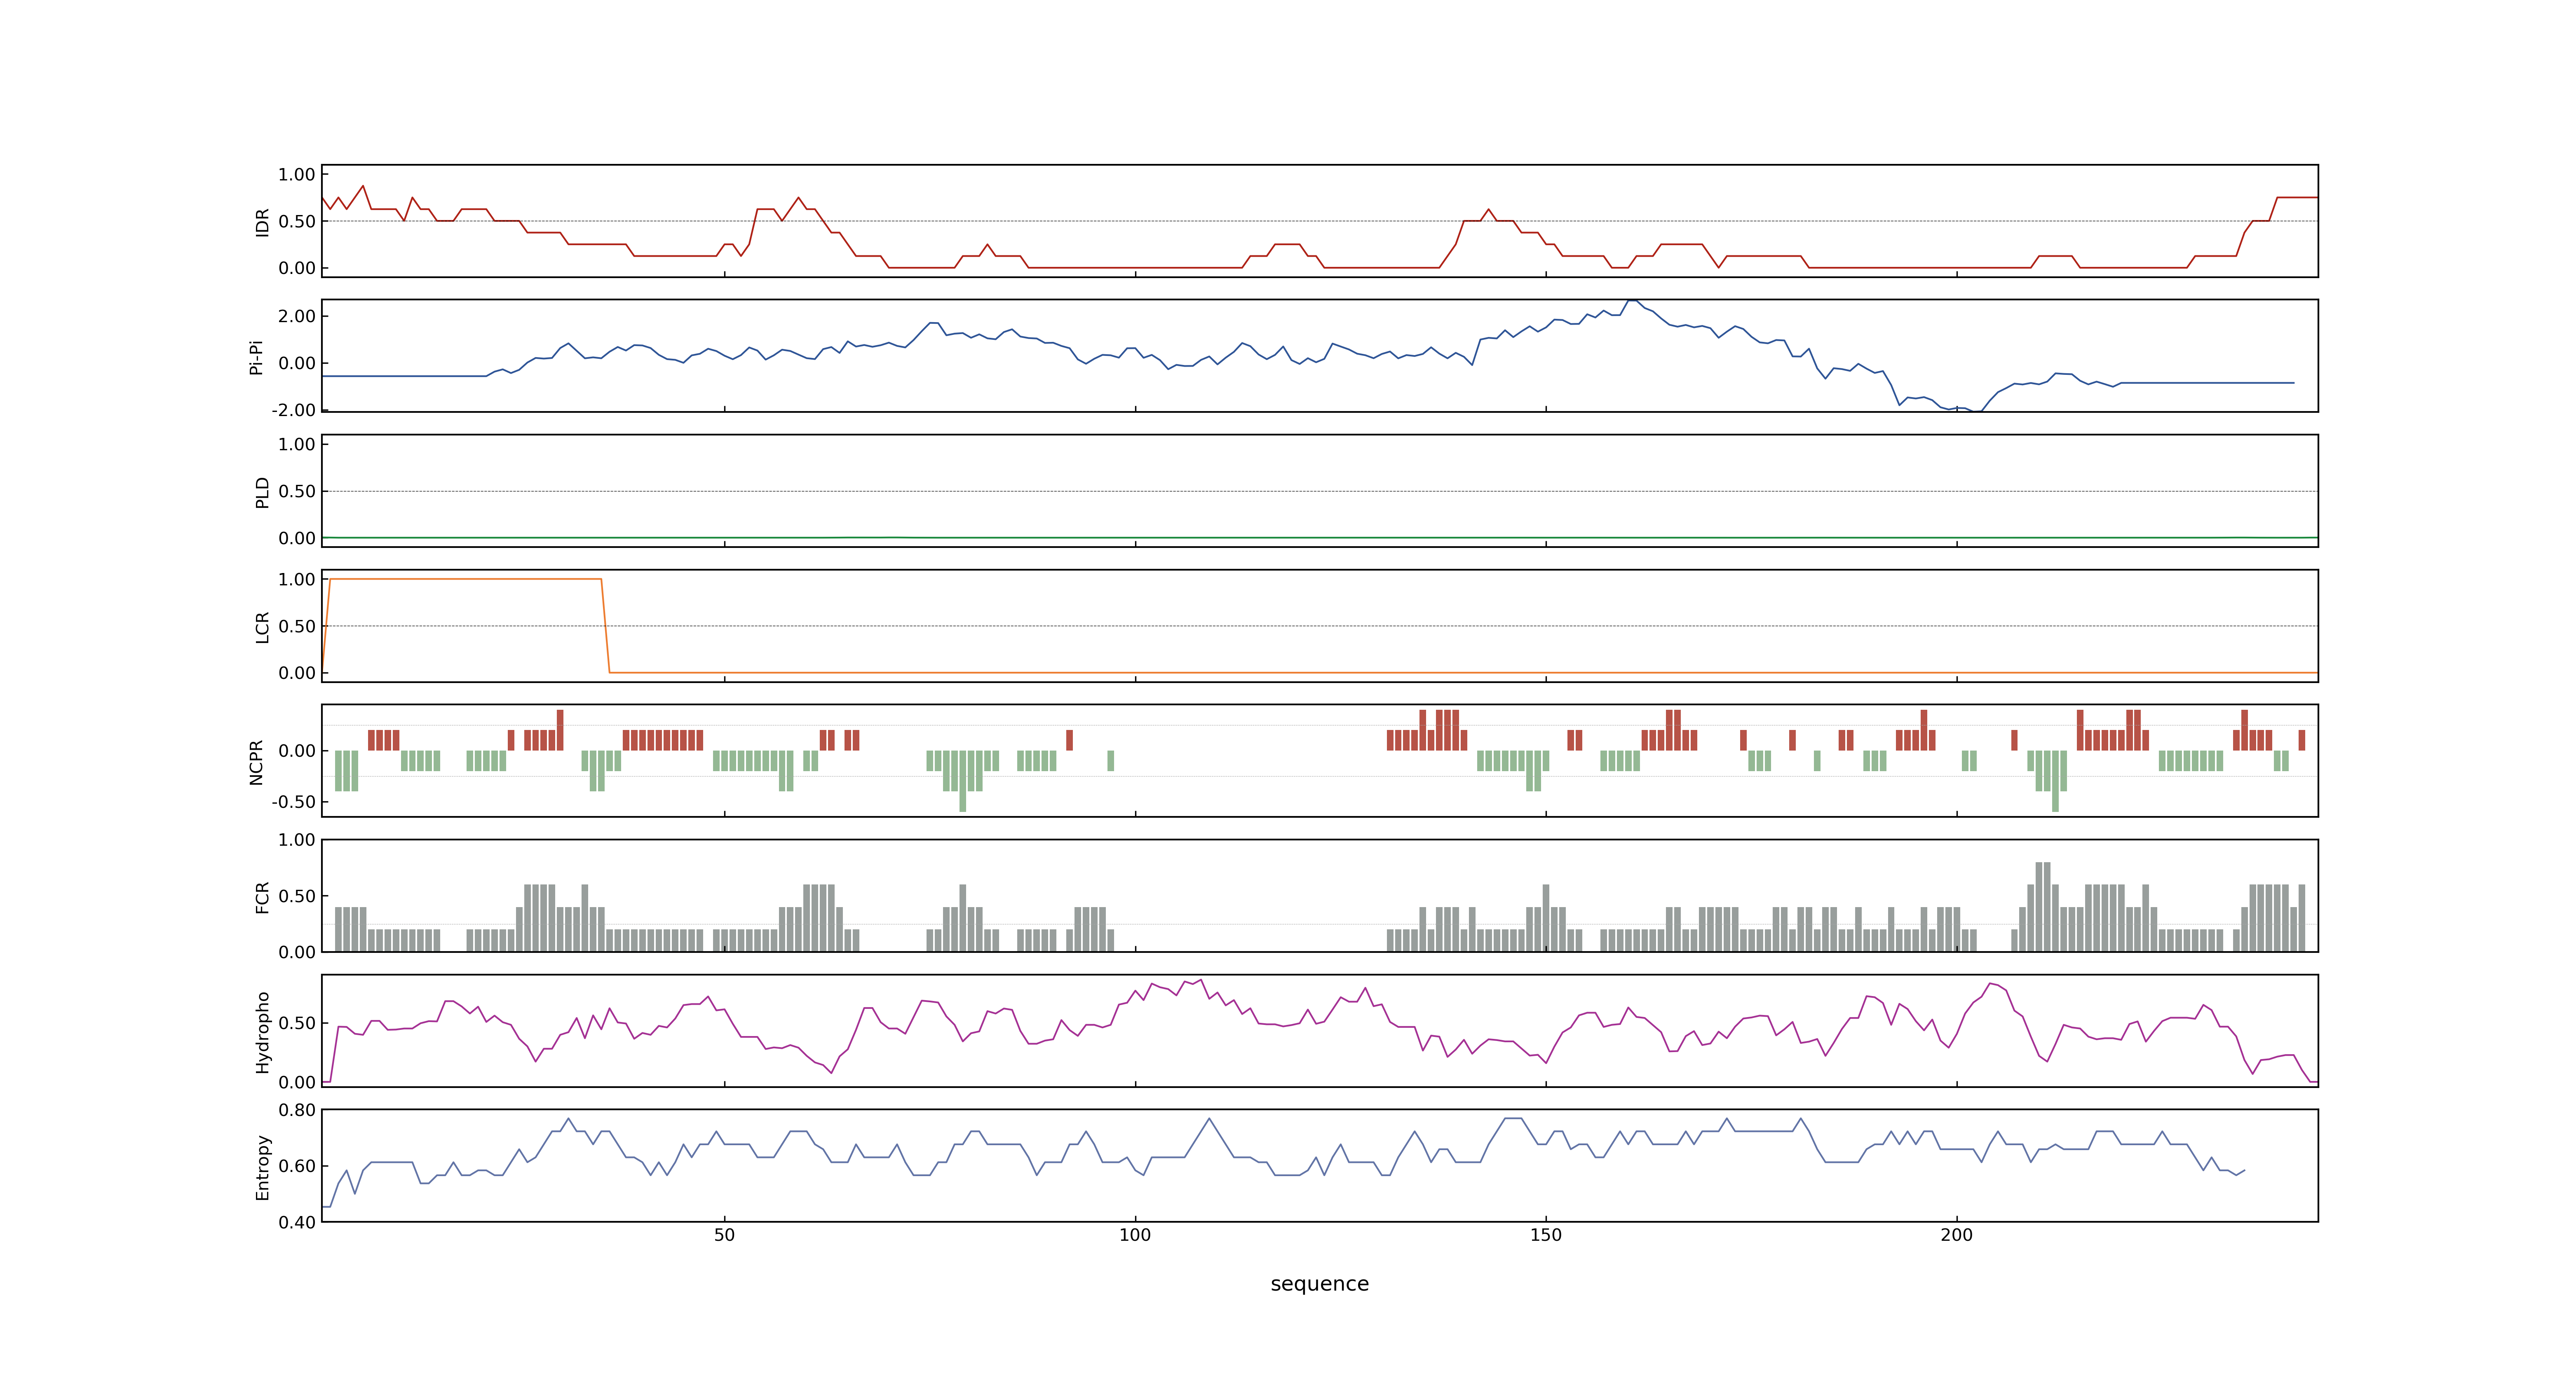This screenshot has height=1373, width=2576.
Task: Click the LCR axis label
Action: coord(262,627)
